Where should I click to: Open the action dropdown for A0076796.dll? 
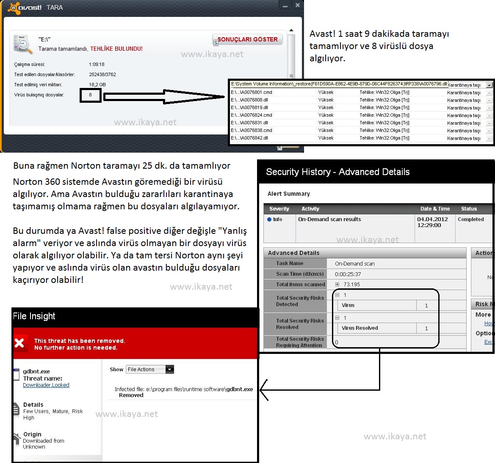click(489, 85)
